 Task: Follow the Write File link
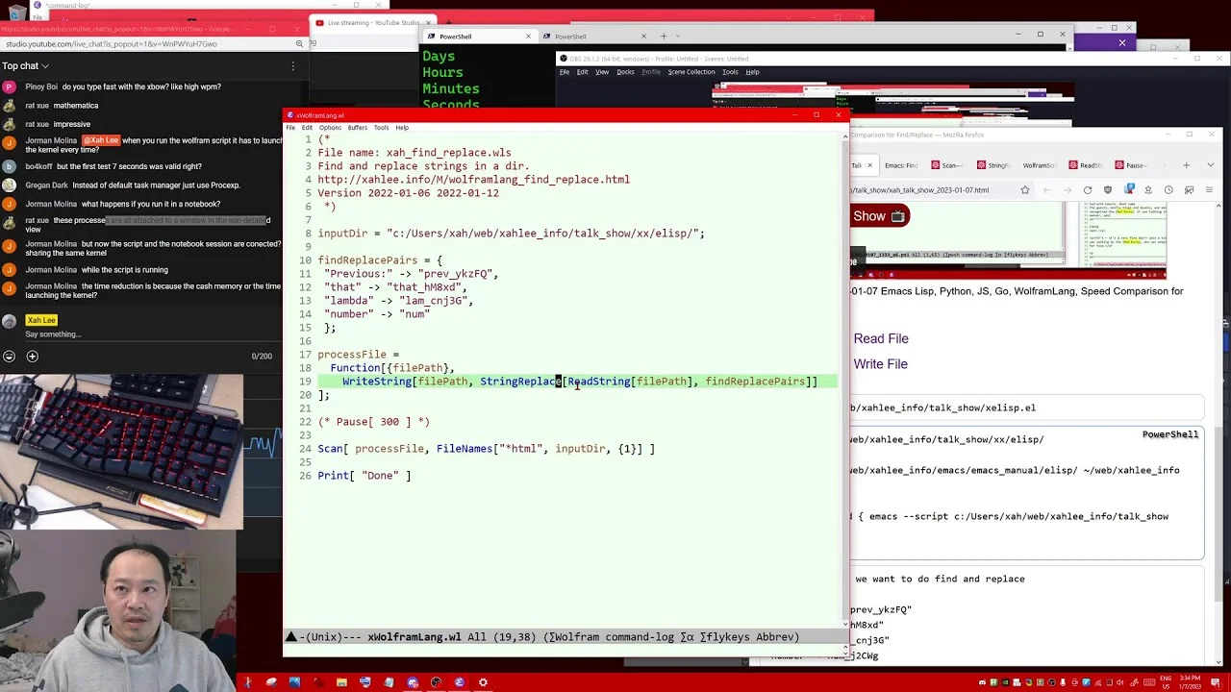click(881, 364)
